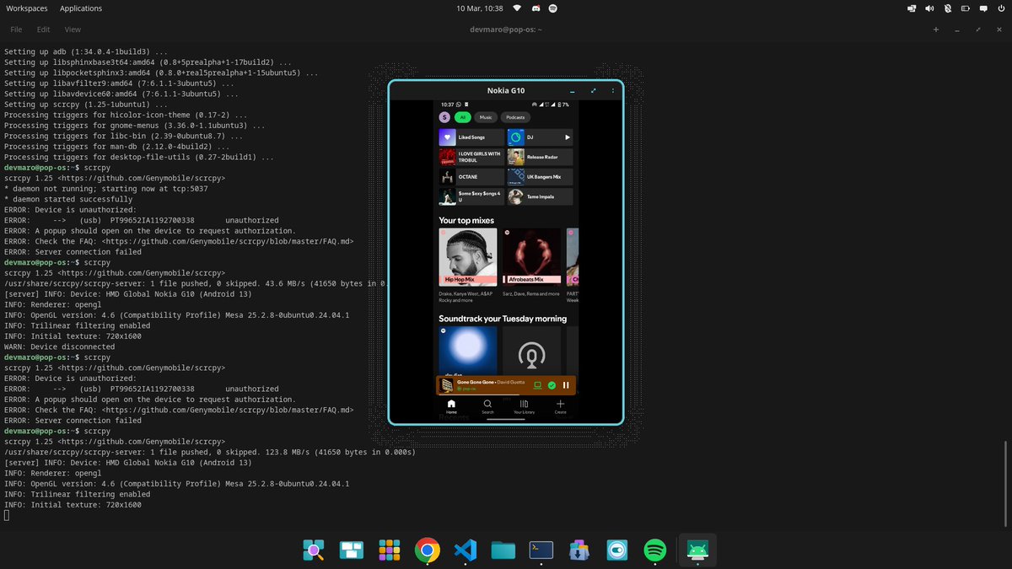This screenshot has height=569, width=1012.
Task: Click the Discord tray icon
Action: [535, 8]
